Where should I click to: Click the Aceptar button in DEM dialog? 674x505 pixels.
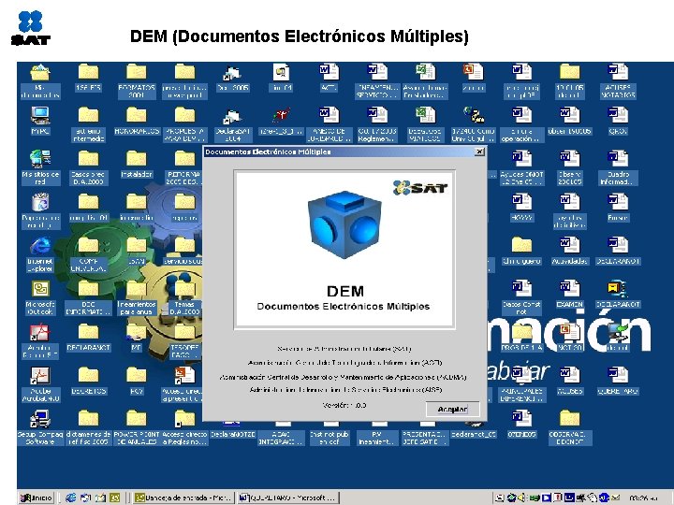click(x=452, y=409)
